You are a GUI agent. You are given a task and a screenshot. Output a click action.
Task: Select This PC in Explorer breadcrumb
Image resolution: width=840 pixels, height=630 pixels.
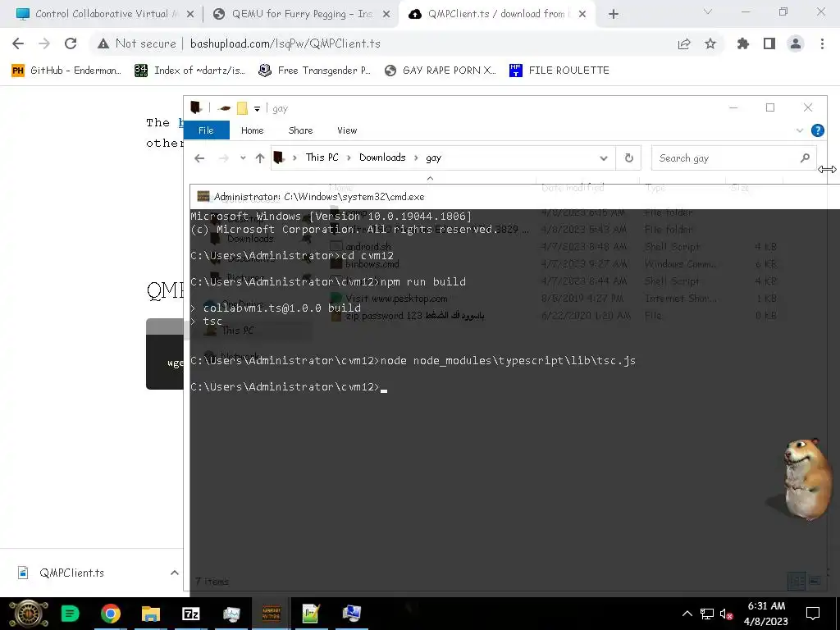(322, 157)
